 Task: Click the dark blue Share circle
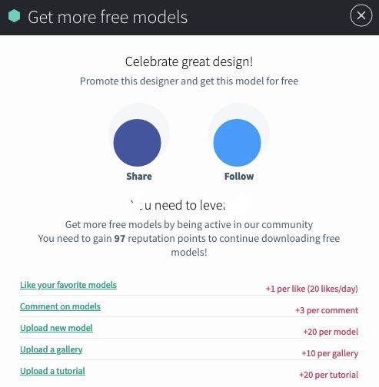pyautogui.click(x=137, y=143)
